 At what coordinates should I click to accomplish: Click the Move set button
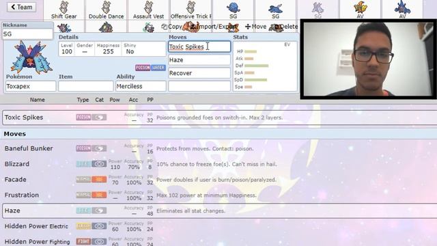pos(255,27)
